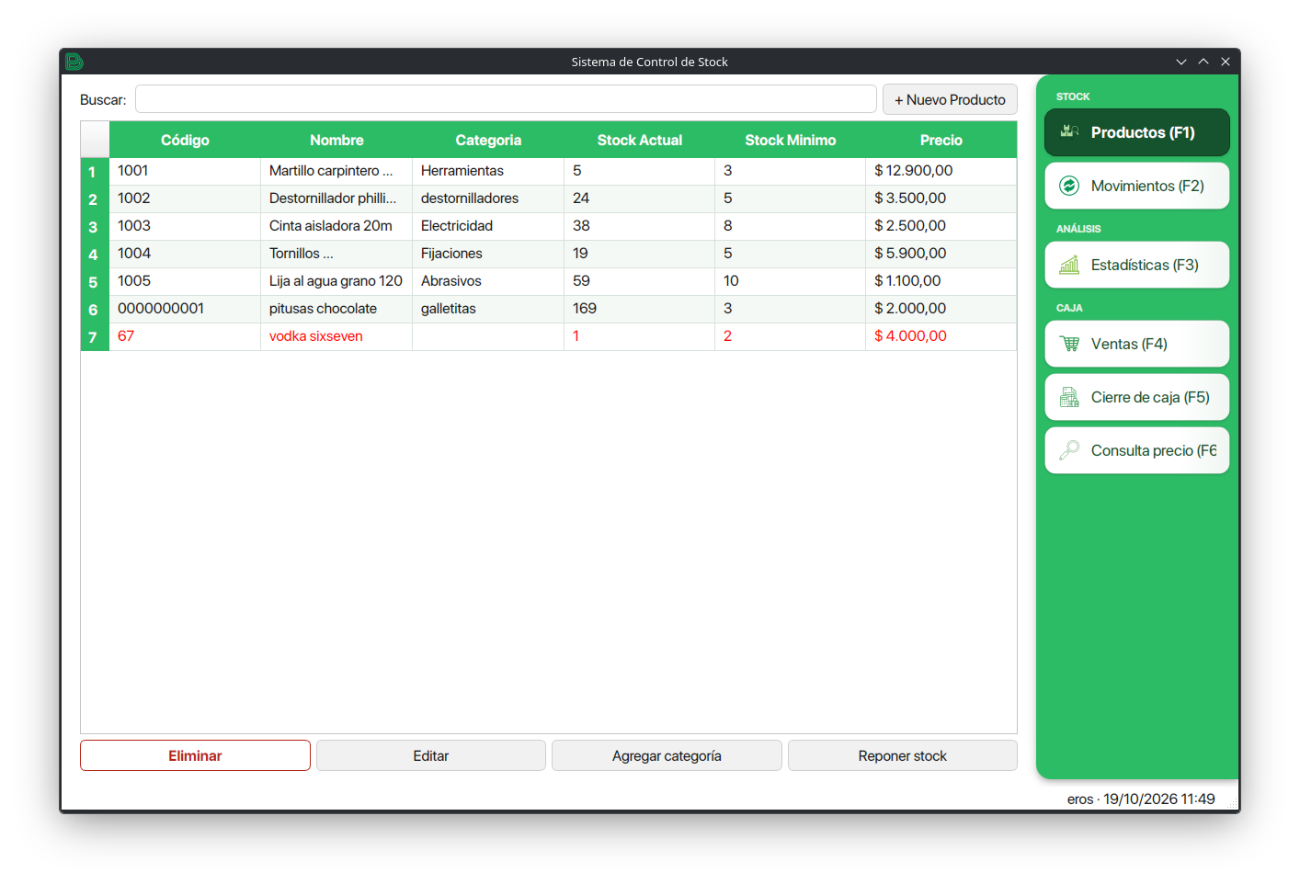
Task: Select the 'Destornillador philli...' cell
Action: point(336,198)
